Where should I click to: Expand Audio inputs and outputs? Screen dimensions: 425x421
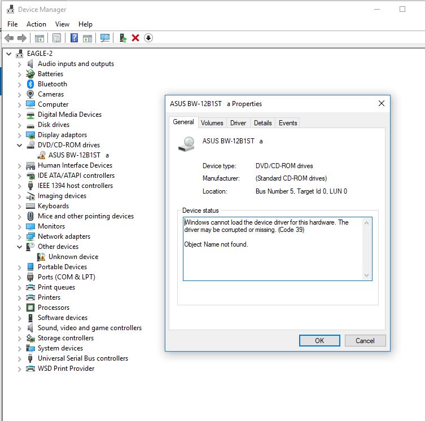pos(20,64)
